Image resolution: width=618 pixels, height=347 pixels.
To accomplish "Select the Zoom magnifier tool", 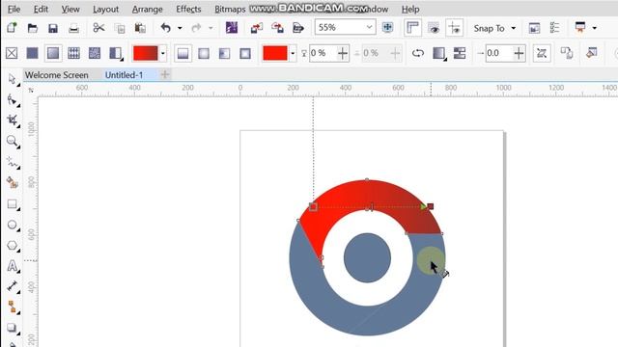I will point(13,142).
